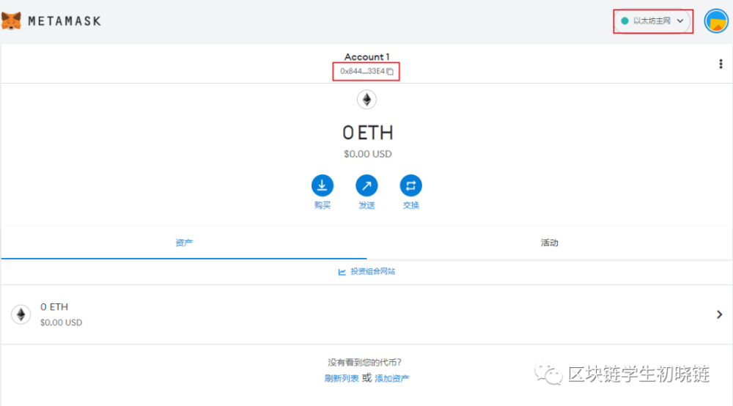Click the chart icon beside the portfolio link

pos(342,272)
